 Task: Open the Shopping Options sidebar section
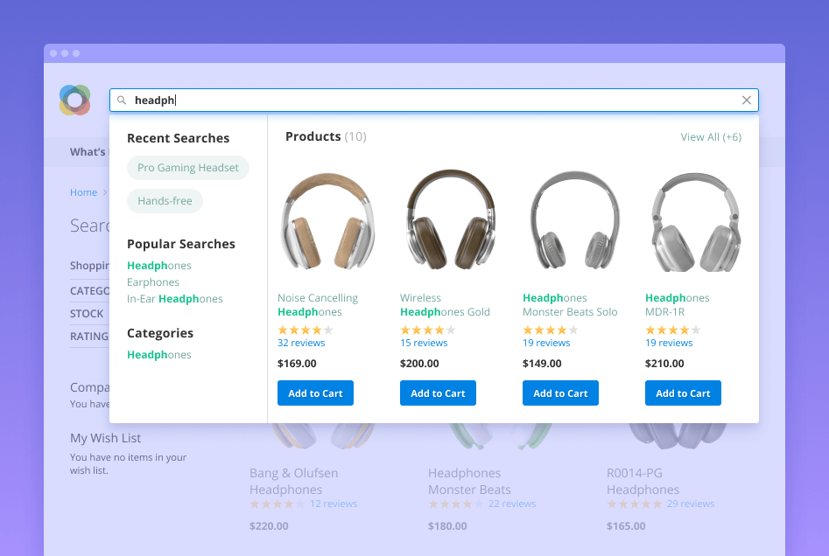pyautogui.click(x=90, y=265)
